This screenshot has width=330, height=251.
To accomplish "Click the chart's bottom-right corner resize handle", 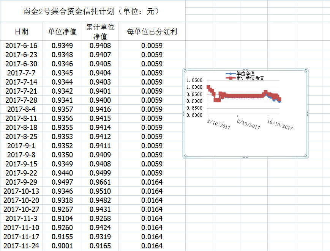I will click(x=306, y=157).
